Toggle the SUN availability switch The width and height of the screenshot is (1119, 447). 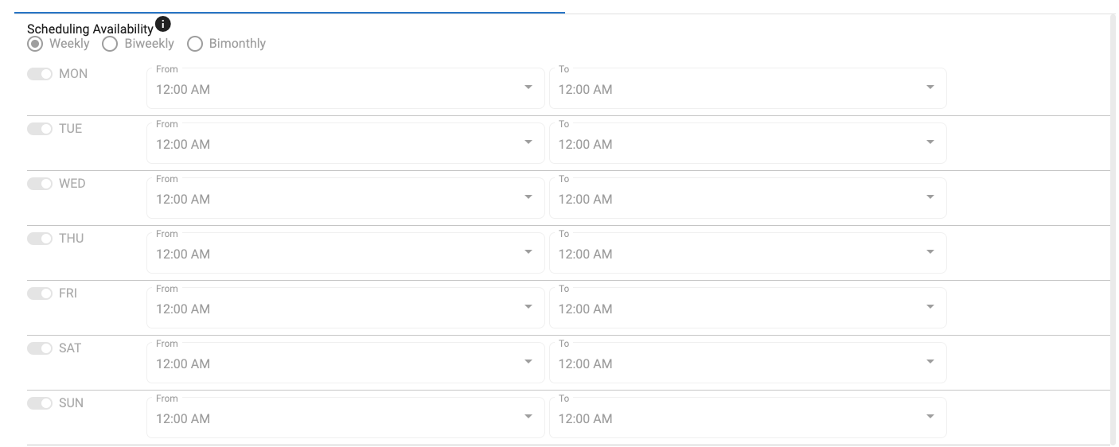[39, 403]
